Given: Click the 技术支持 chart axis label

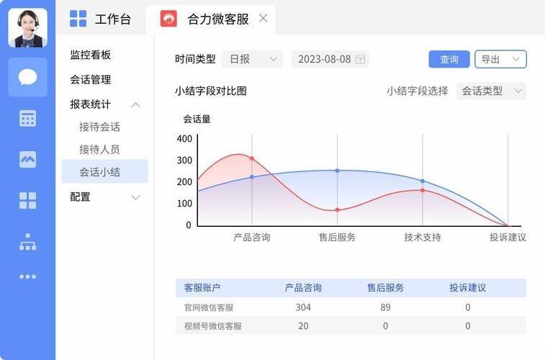Looking at the screenshot, I should point(423,238).
